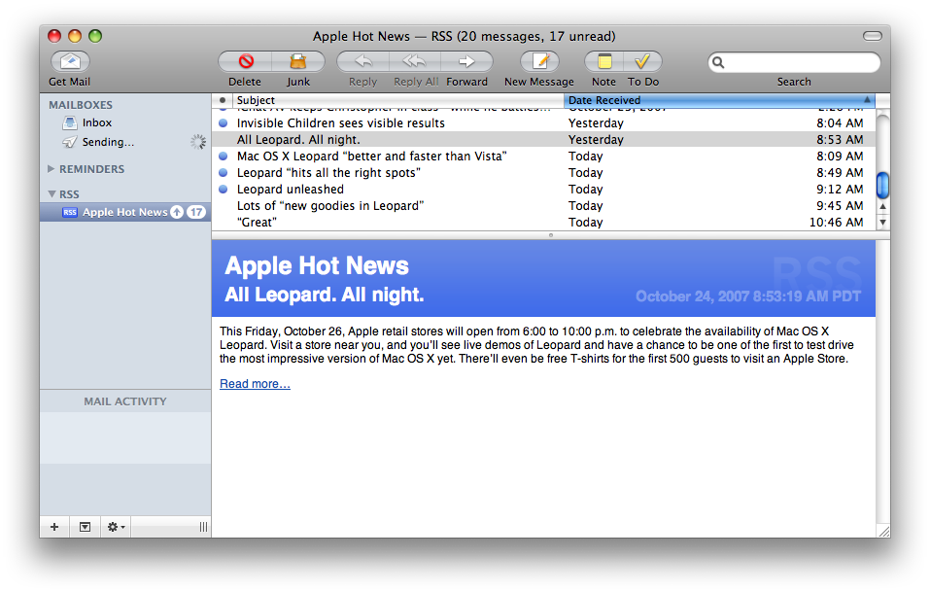
Task: Open the gear action menu
Action: [x=116, y=527]
